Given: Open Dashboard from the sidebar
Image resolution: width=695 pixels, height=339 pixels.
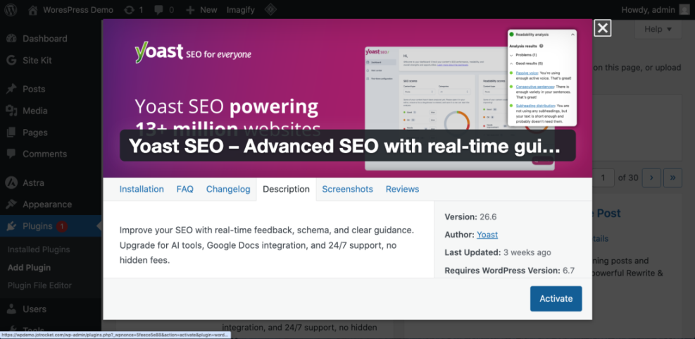Looking at the screenshot, I should [x=45, y=39].
